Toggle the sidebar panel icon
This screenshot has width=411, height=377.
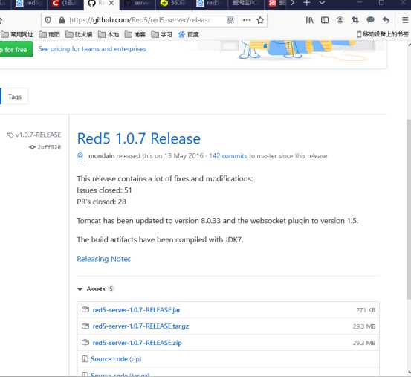click(325, 20)
